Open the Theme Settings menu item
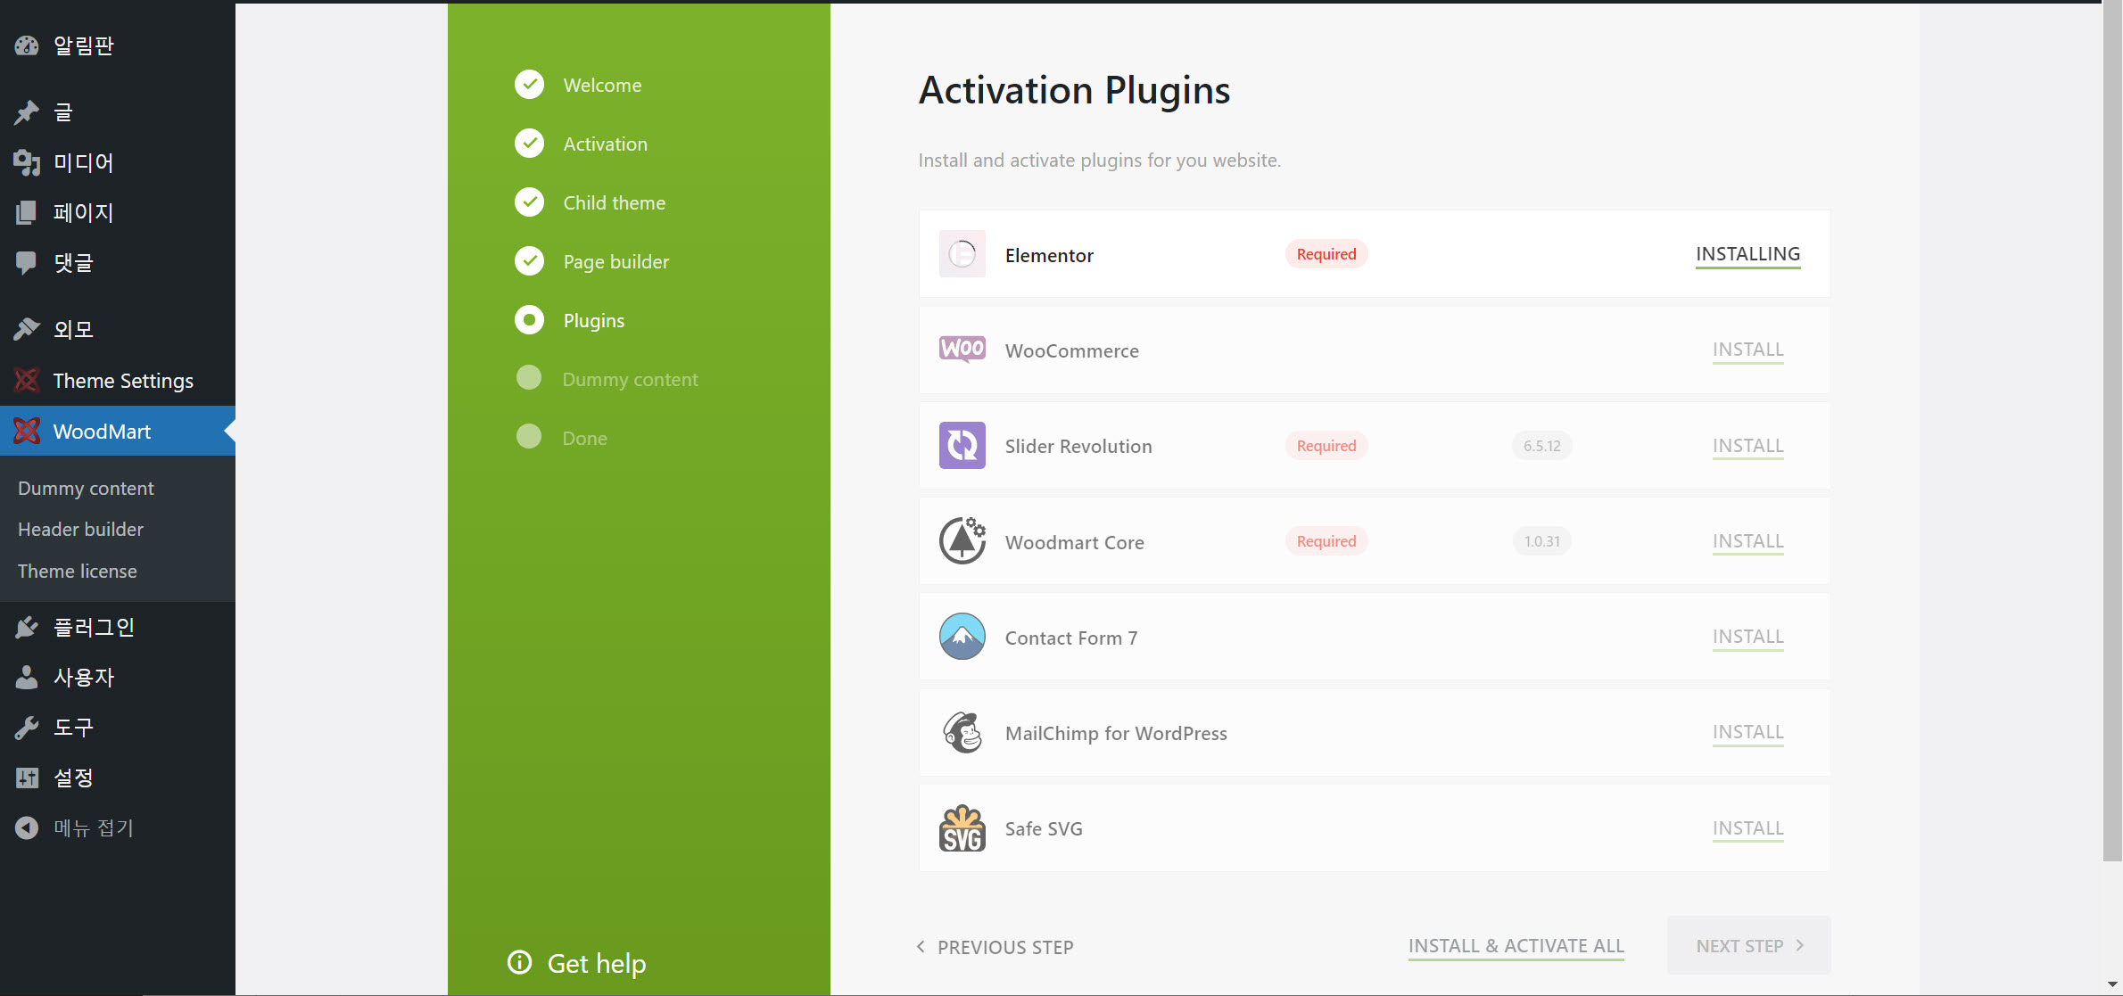Viewport: 2123px width, 996px height. click(x=122, y=381)
